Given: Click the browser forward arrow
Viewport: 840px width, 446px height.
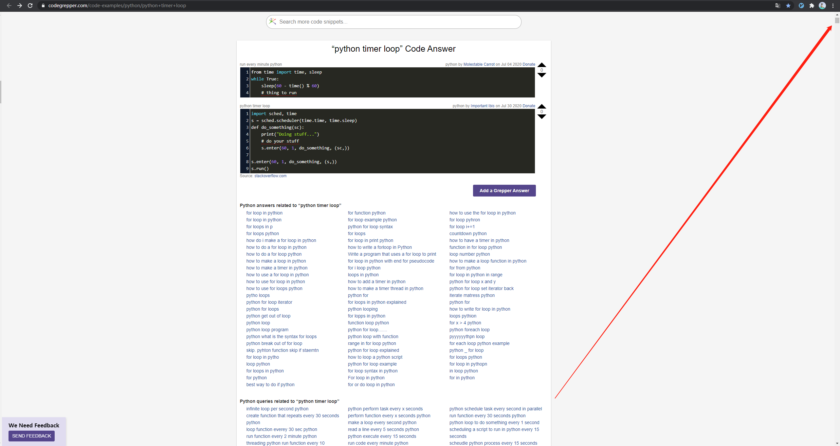Looking at the screenshot, I should pyautogui.click(x=20, y=6).
